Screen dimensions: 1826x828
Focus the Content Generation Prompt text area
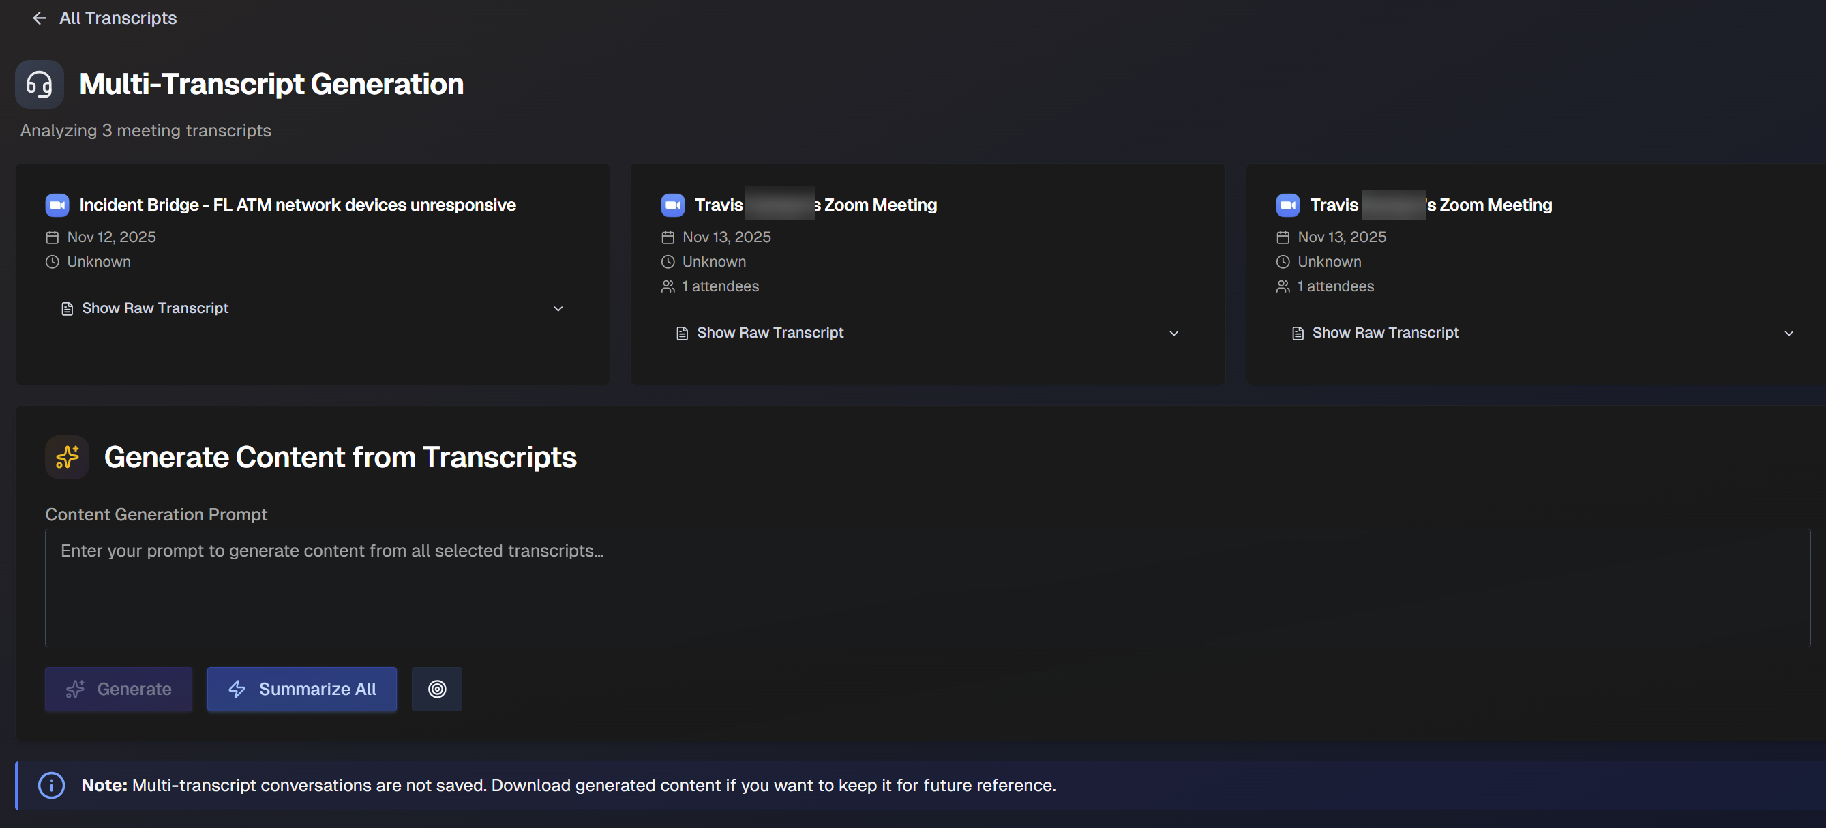[927, 588]
